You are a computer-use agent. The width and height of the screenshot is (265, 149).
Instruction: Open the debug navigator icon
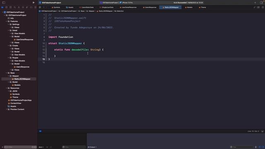[x=27, y=7]
